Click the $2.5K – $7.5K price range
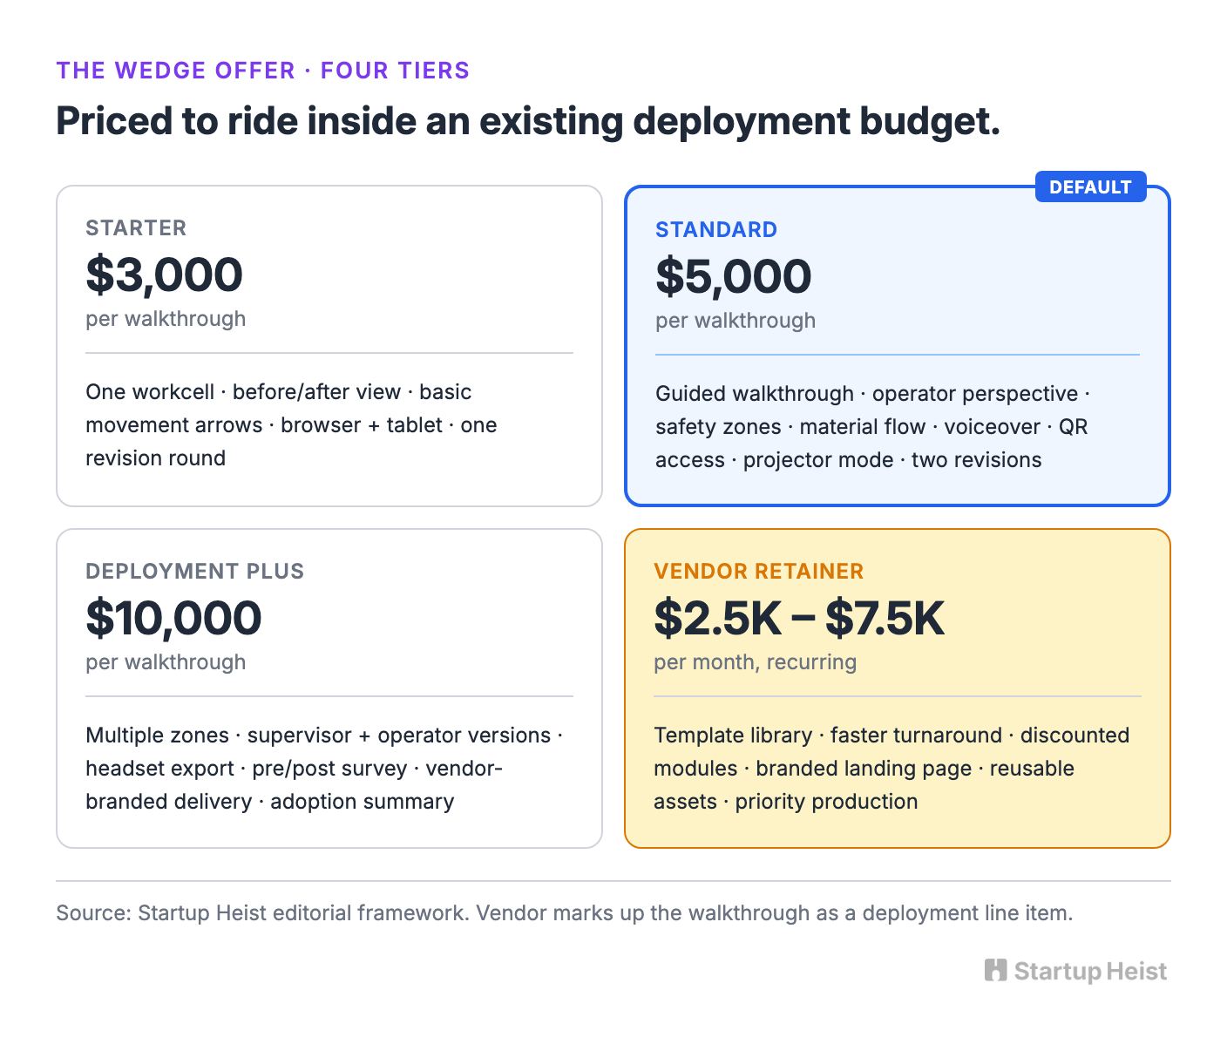 click(x=799, y=618)
